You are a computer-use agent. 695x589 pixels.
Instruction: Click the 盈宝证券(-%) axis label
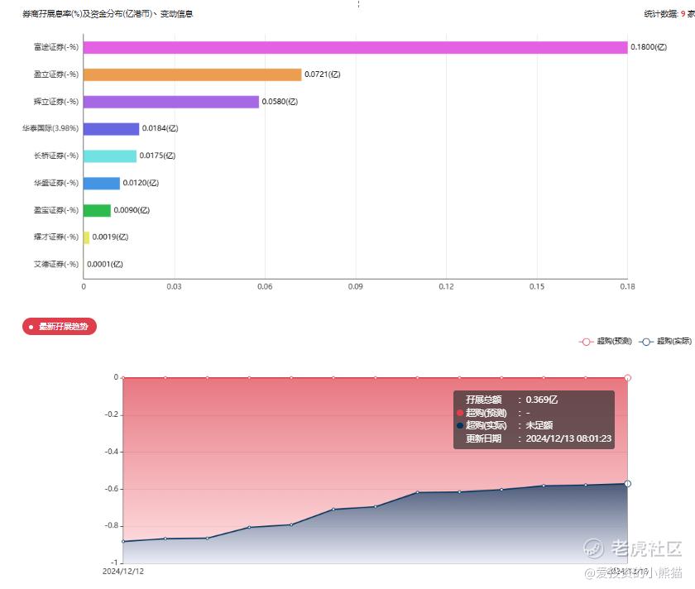56,210
